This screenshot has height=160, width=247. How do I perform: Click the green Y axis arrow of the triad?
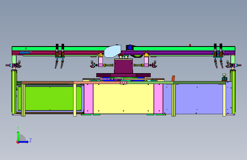click(x=18, y=136)
